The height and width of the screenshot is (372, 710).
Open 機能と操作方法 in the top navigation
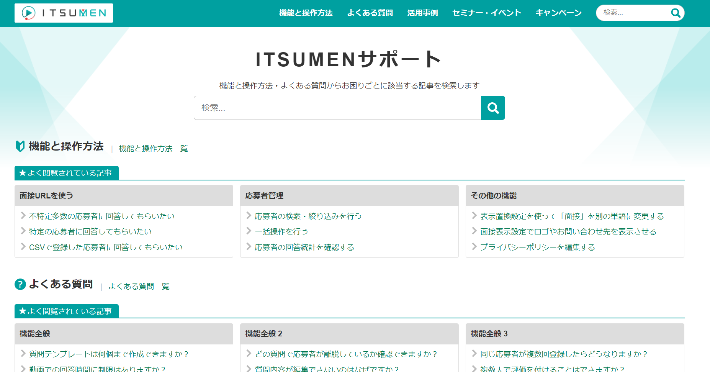pyautogui.click(x=306, y=13)
